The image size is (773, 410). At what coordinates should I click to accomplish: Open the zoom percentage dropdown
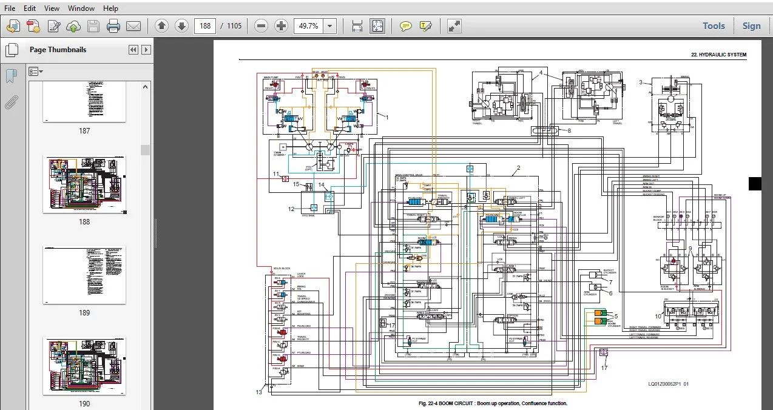coord(330,26)
